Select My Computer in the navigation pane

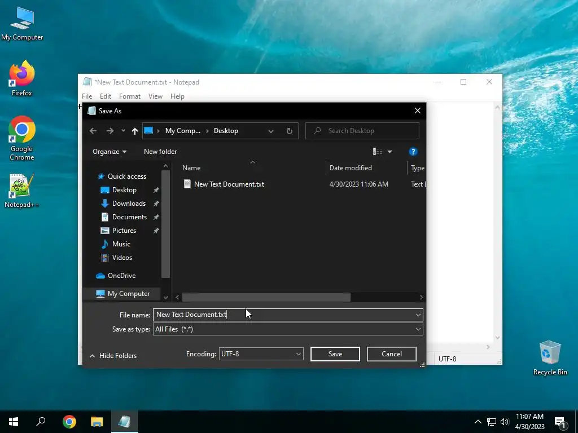pos(128,294)
